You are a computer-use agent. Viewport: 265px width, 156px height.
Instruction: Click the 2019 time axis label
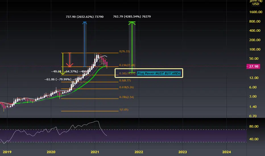click(x=7, y=152)
